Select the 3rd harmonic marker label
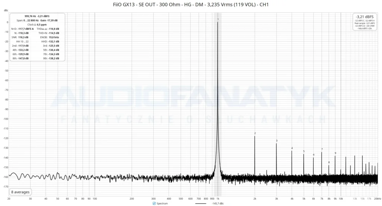 pyautogui.click(x=276, y=141)
